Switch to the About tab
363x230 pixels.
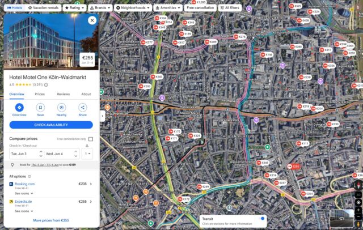tap(86, 94)
